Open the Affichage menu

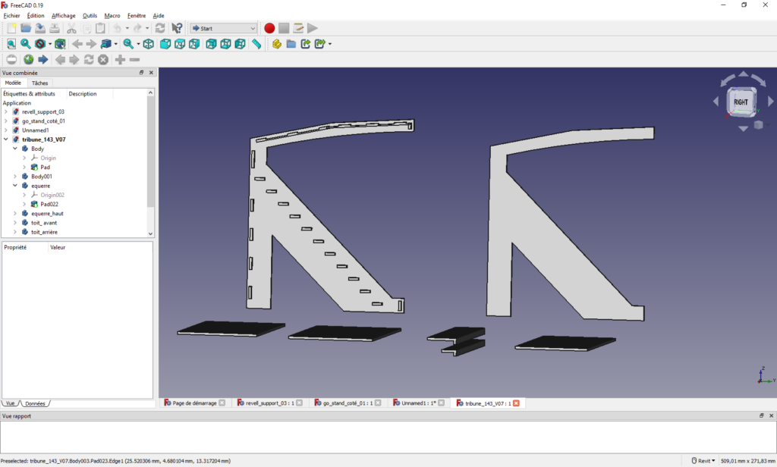[63, 15]
